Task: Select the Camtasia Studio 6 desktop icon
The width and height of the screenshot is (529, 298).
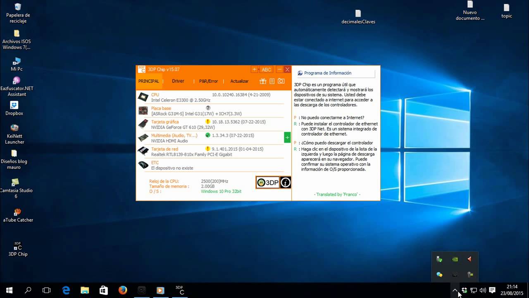Action: (16, 188)
